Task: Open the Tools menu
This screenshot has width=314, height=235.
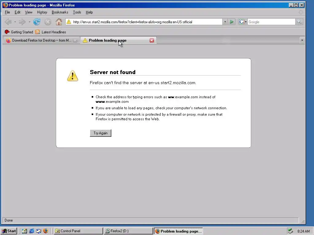Action: coord(77,12)
